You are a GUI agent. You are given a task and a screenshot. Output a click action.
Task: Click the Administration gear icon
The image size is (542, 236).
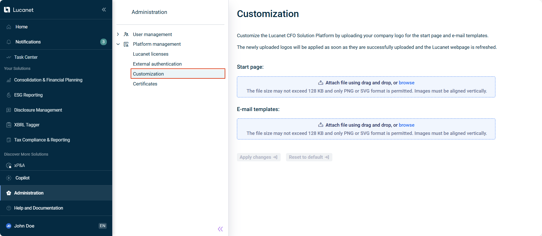(x=9, y=193)
